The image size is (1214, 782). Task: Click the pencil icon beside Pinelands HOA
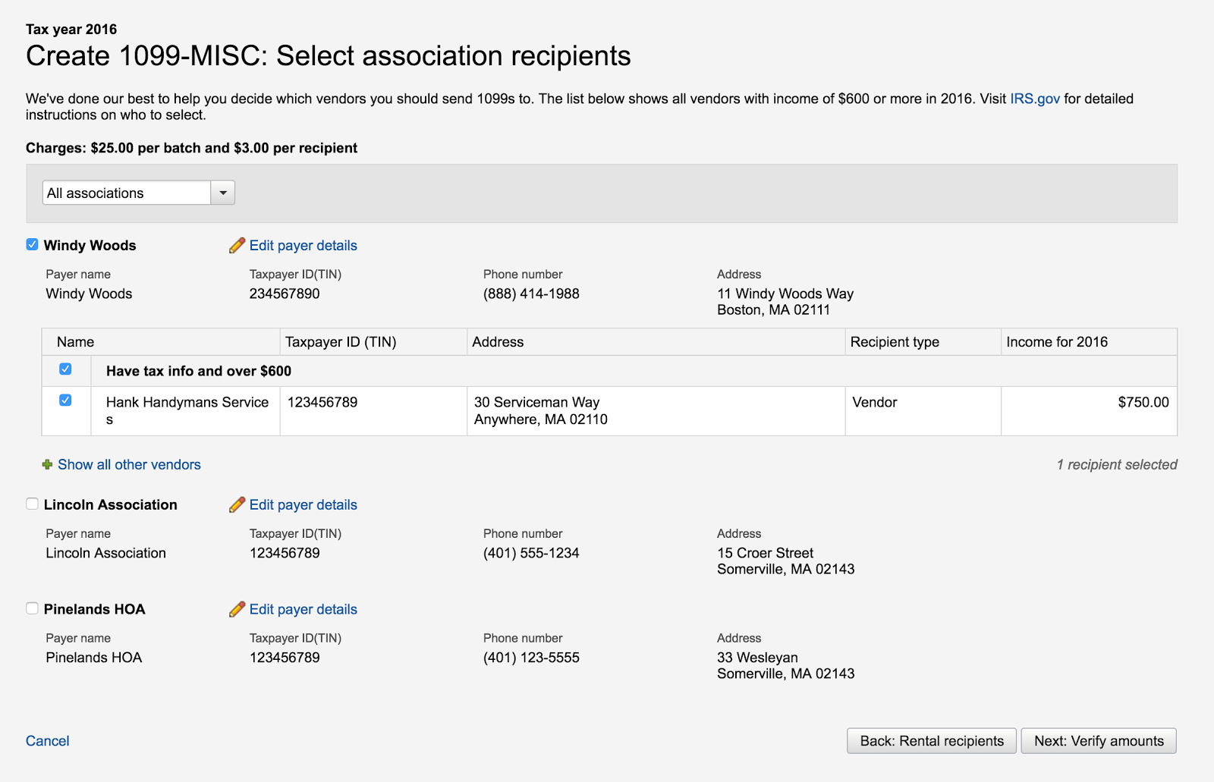tap(237, 609)
